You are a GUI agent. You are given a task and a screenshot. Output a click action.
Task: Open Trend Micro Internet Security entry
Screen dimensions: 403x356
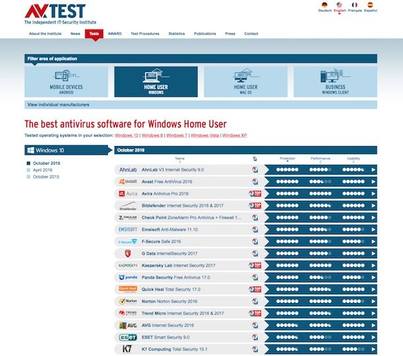tap(183, 313)
